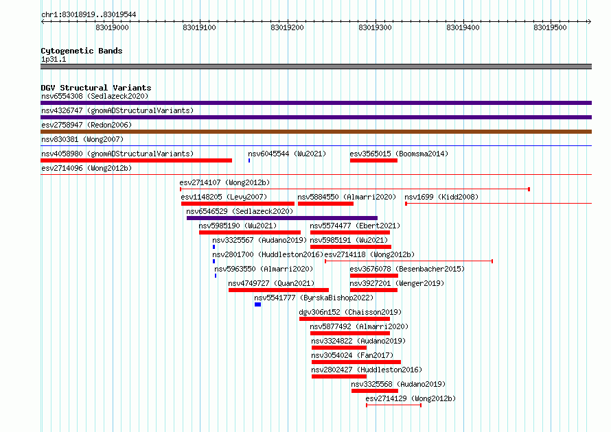Click the esv2714107 (Wong2012b) span line
The width and height of the screenshot is (611, 432).
pyautogui.click(x=355, y=189)
